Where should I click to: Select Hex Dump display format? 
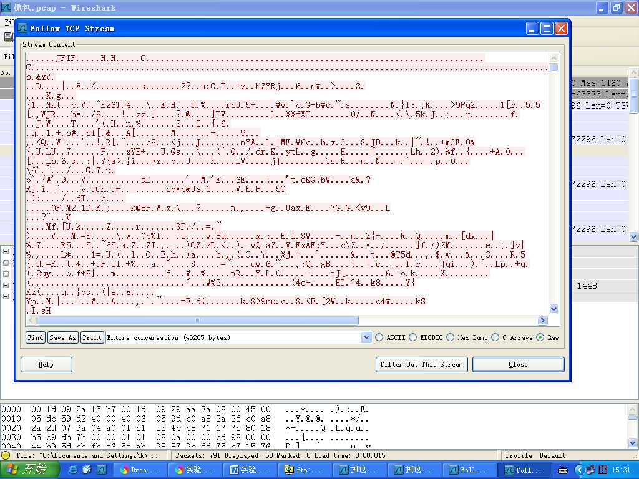pos(450,337)
